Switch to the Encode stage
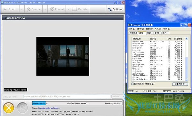 point(80,9)
